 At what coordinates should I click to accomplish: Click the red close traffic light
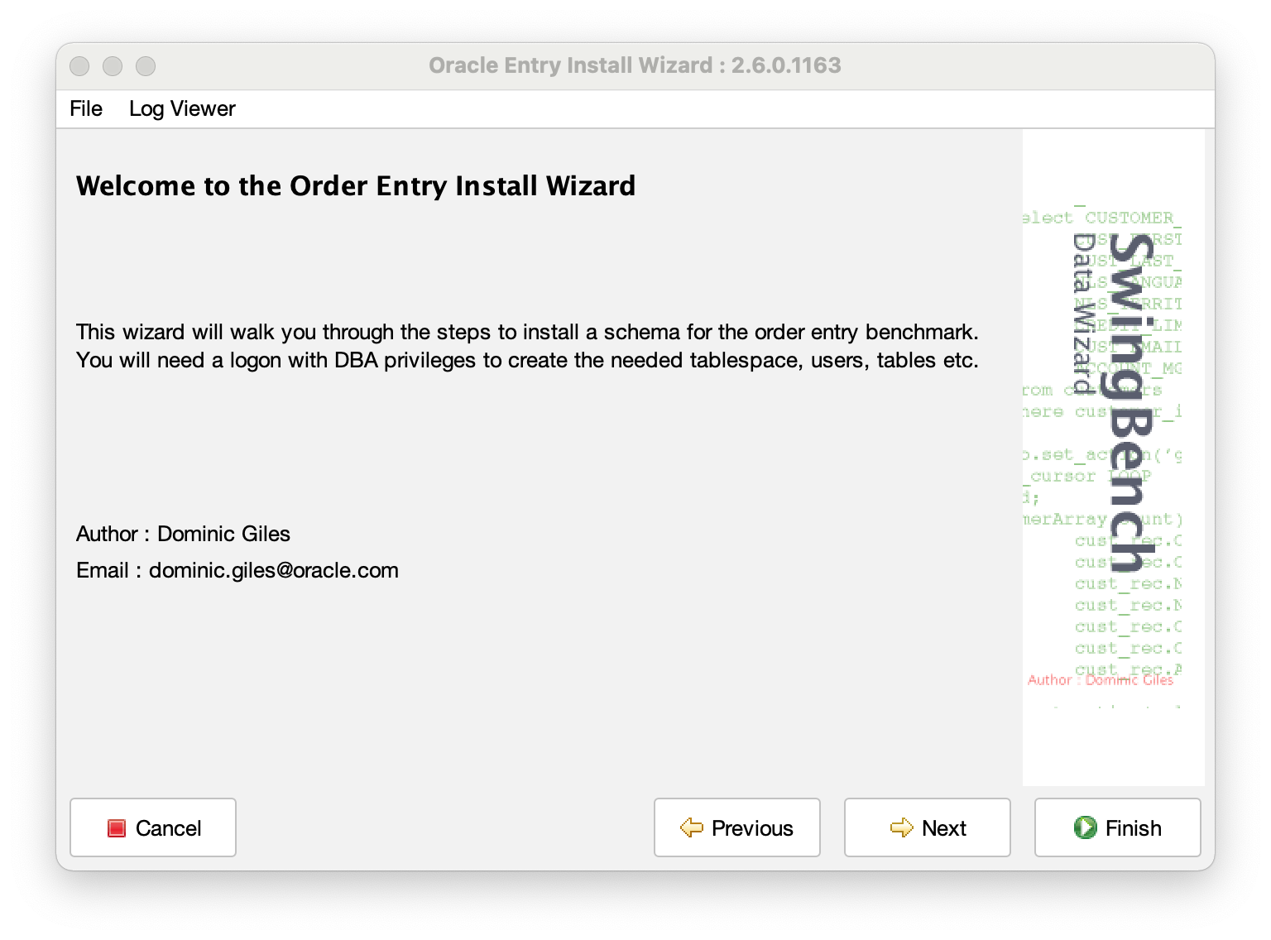80,66
